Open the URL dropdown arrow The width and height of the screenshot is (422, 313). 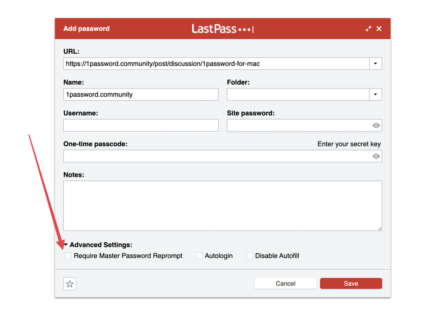point(376,64)
